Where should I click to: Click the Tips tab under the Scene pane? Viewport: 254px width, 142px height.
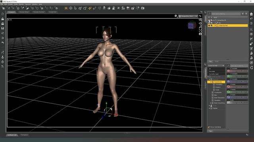pyautogui.click(x=210, y=62)
